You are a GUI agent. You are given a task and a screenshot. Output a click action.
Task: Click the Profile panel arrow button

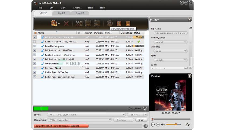pyautogui.click(x=189, y=20)
